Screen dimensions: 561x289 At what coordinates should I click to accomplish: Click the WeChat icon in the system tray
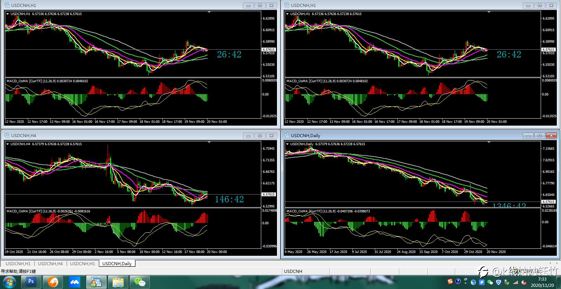coord(490,282)
